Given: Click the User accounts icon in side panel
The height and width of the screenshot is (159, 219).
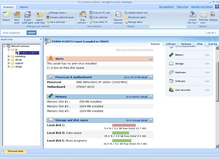Looking at the screenshot, I should [171, 90].
